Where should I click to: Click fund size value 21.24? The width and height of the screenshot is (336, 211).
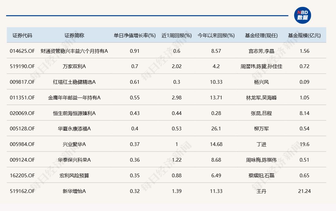pos(304,191)
